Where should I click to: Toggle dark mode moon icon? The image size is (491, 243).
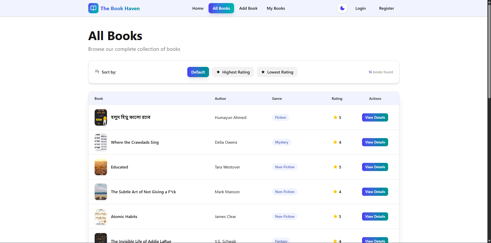pyautogui.click(x=342, y=8)
